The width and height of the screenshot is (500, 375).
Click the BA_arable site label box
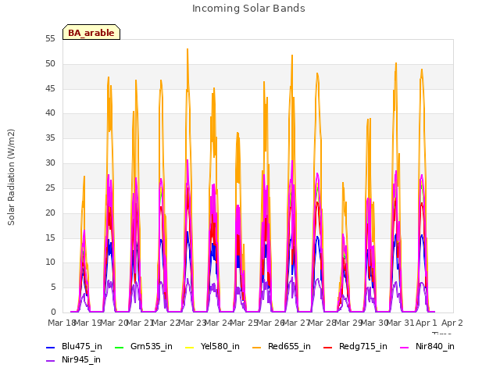click(x=91, y=32)
